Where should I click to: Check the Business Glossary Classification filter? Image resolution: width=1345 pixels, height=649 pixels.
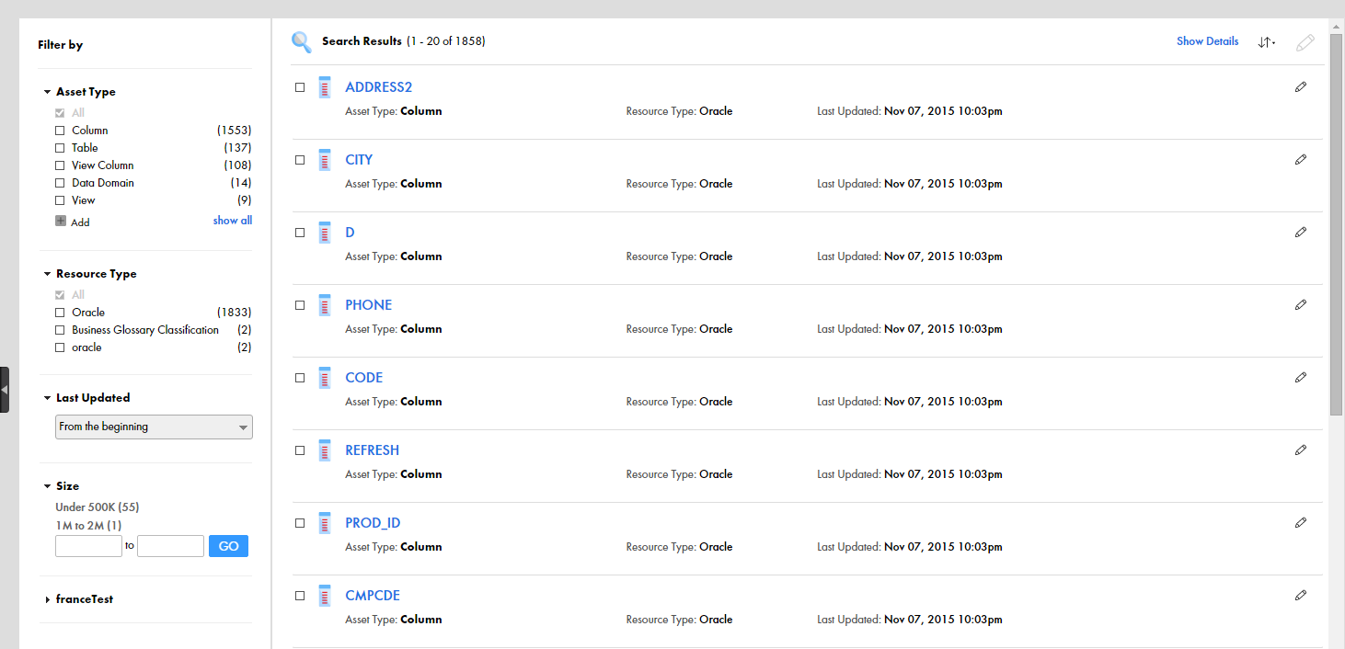tap(60, 330)
